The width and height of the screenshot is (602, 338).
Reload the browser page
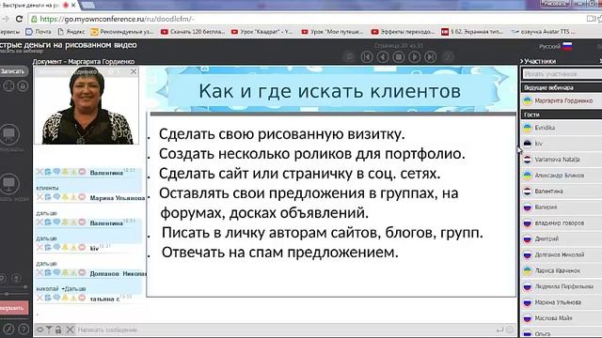click(x=19, y=19)
